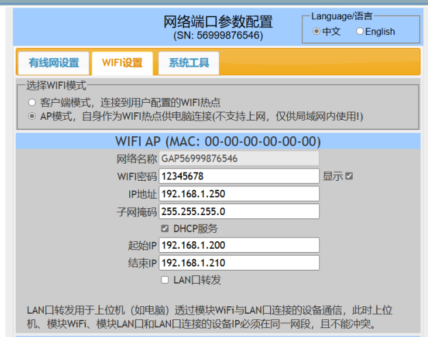
Task: Click the 子网掩码 input field
Action: pyautogui.click(x=239, y=211)
